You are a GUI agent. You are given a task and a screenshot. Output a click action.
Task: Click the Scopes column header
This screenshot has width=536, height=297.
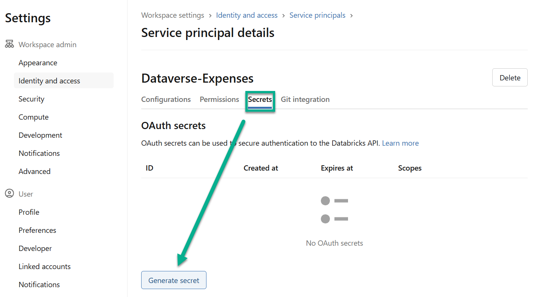(410, 168)
